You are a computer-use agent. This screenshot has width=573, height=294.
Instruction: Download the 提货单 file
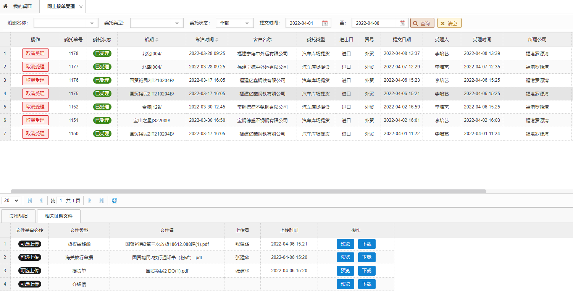[x=367, y=271]
